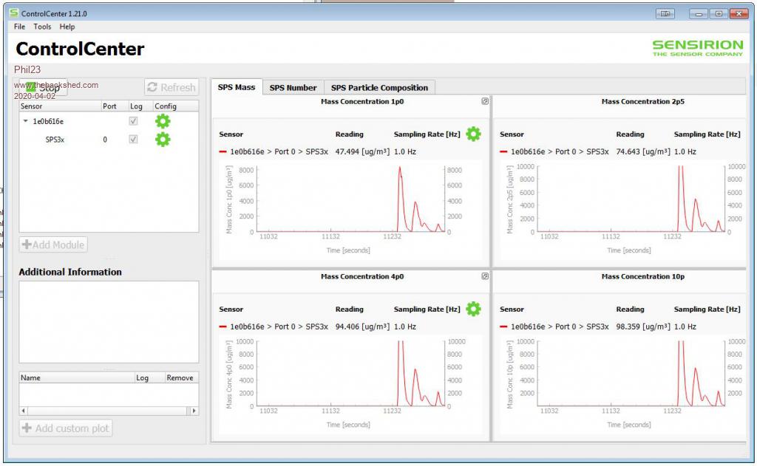Click sampling rate gear in Mass Concentration 1p0
The width and height of the screenshot is (757, 466).
[x=473, y=134]
